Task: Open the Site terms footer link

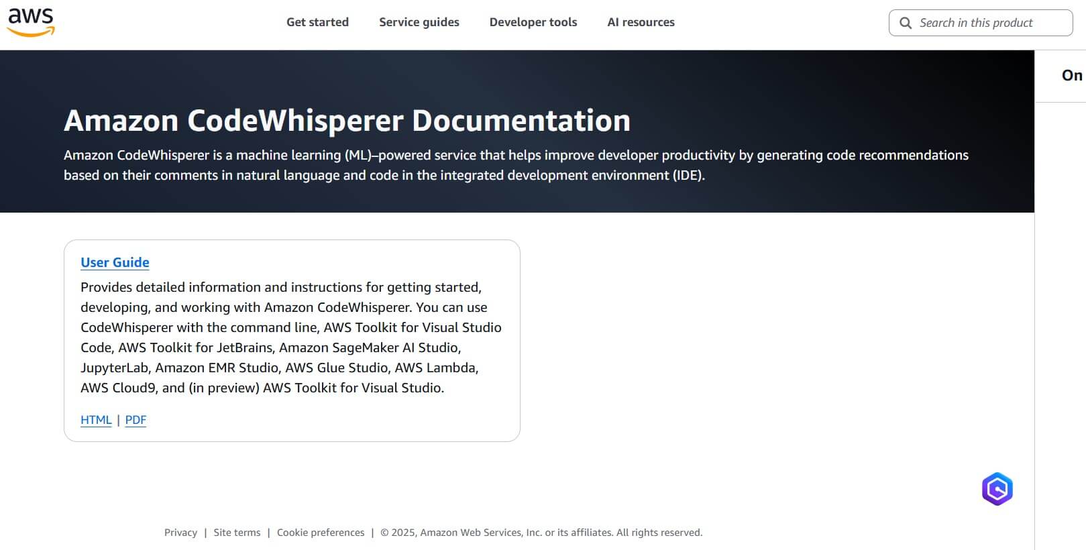Action: coord(237,533)
